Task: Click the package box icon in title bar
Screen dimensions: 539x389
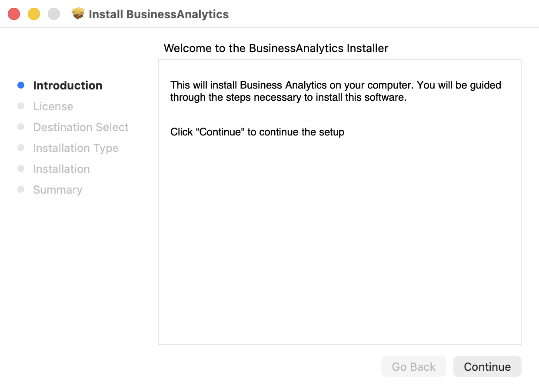Action: [78, 14]
